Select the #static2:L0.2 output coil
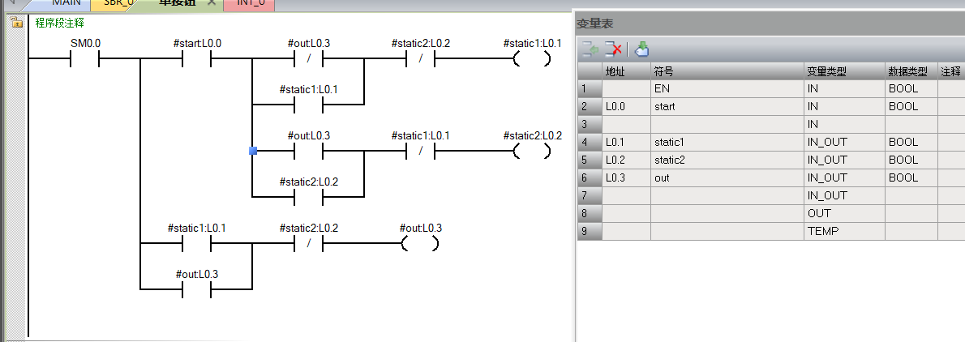Screen dimensions: 965x342 (x=531, y=152)
